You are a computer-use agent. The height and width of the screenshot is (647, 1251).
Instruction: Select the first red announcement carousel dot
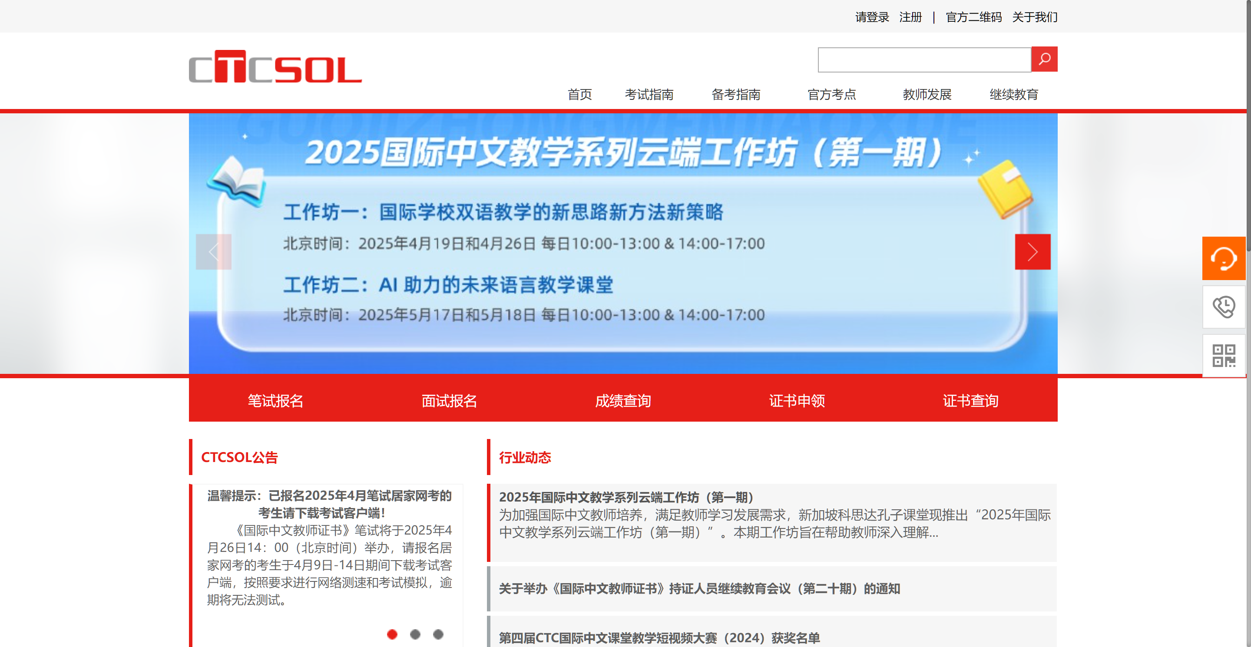tap(392, 634)
